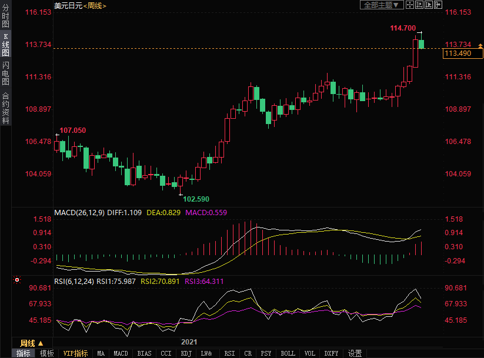
Task: Expand the 周线 period selector
Action: pos(32,343)
